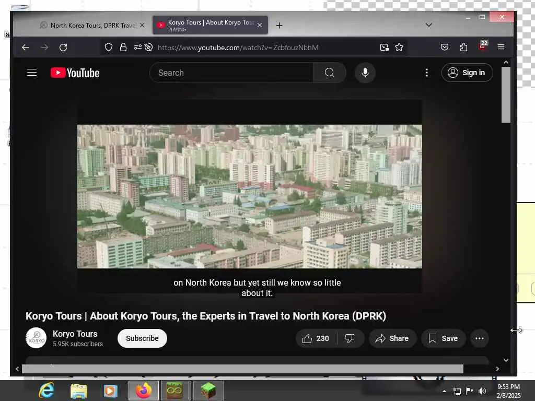Screen dimensions: 535x401
Task: Open Action Center flag tray icon
Action: [x=470, y=391]
